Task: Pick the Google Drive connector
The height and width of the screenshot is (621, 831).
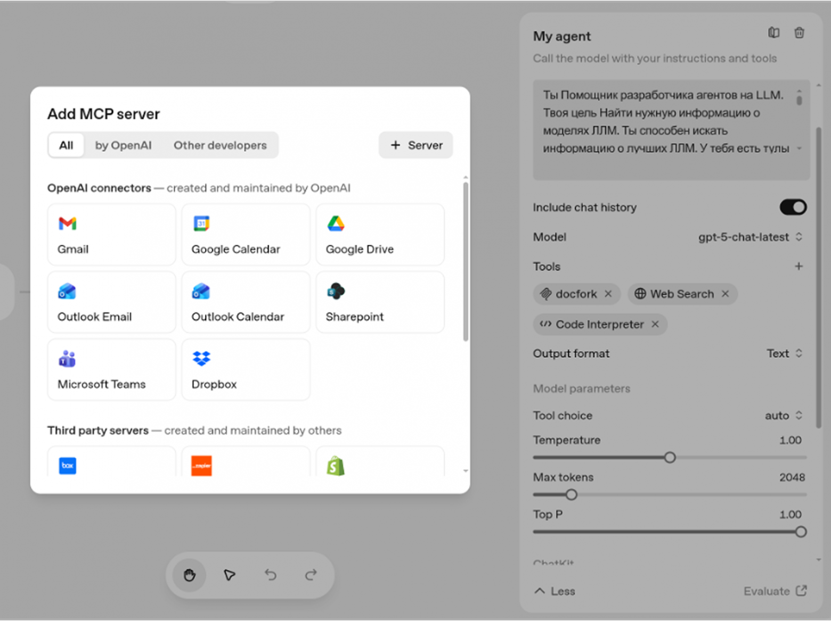Action: 380,235
